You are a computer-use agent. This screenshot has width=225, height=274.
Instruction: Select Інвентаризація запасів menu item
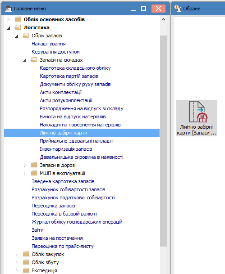click(x=66, y=149)
